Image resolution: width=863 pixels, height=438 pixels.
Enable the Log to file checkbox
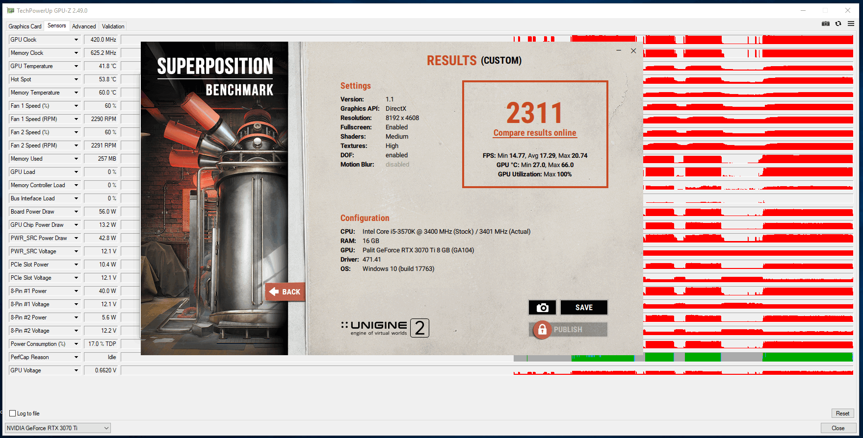click(13, 414)
